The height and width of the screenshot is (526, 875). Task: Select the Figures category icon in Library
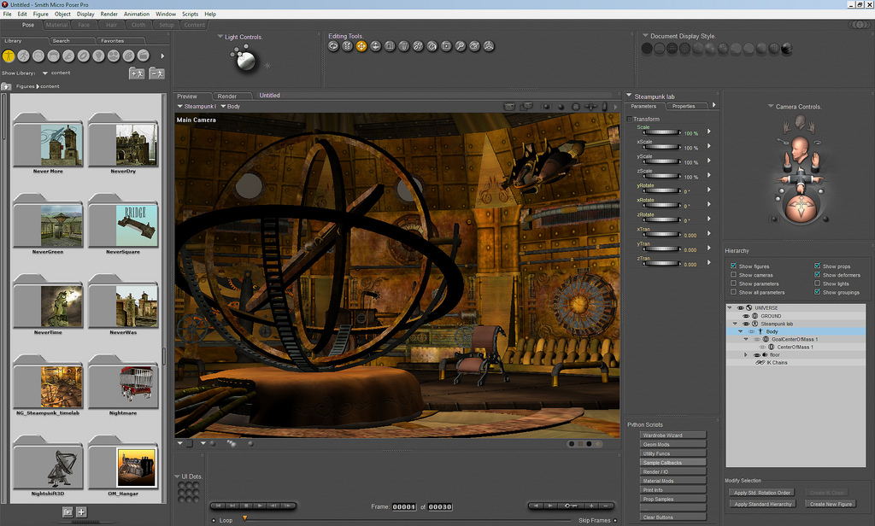pos(9,56)
